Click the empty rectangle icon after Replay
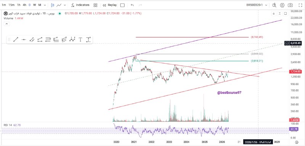Image resolution: width=305 pixels, height=146 pixels. coord(122,5)
